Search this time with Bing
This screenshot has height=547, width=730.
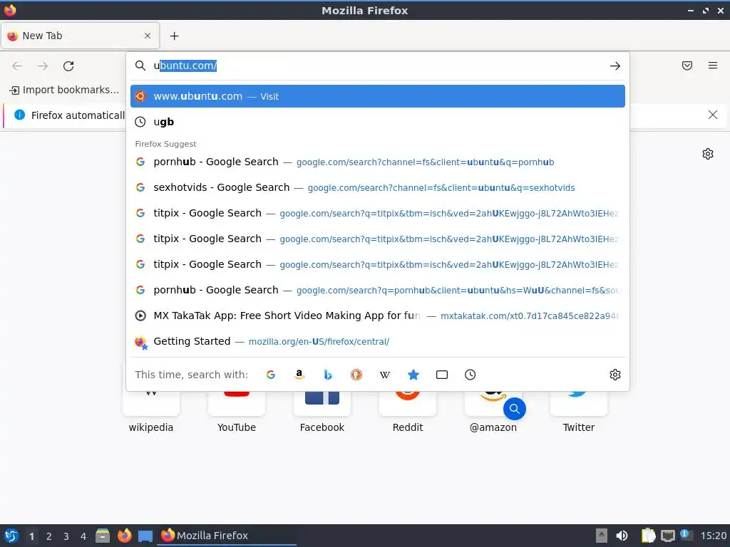pos(328,375)
